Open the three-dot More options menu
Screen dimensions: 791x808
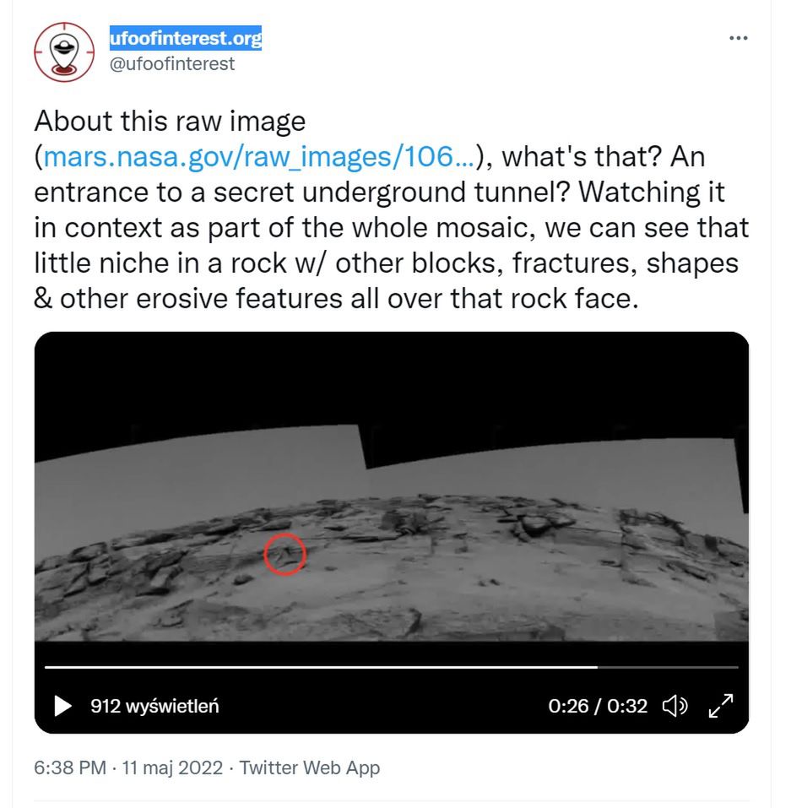coord(738,39)
